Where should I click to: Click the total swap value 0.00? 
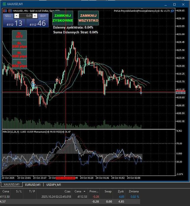point(109,202)
